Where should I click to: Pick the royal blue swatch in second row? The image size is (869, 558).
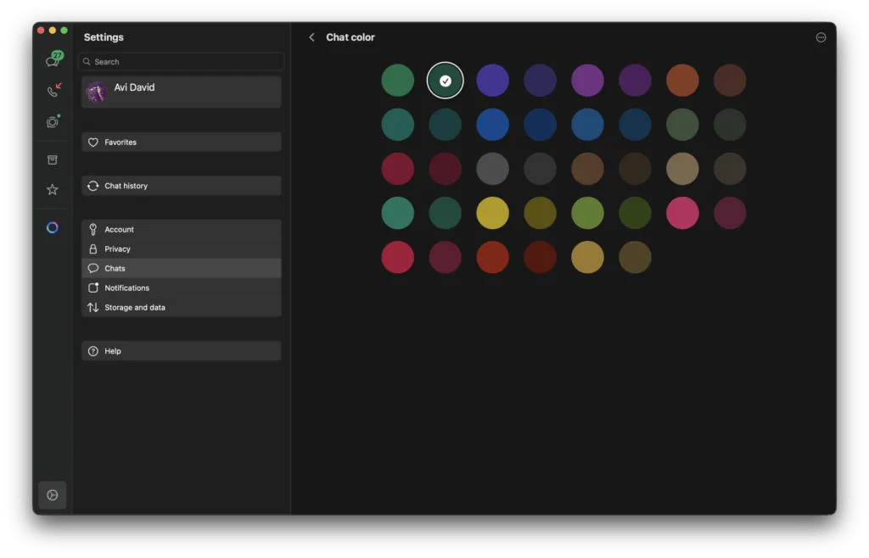pyautogui.click(x=493, y=125)
